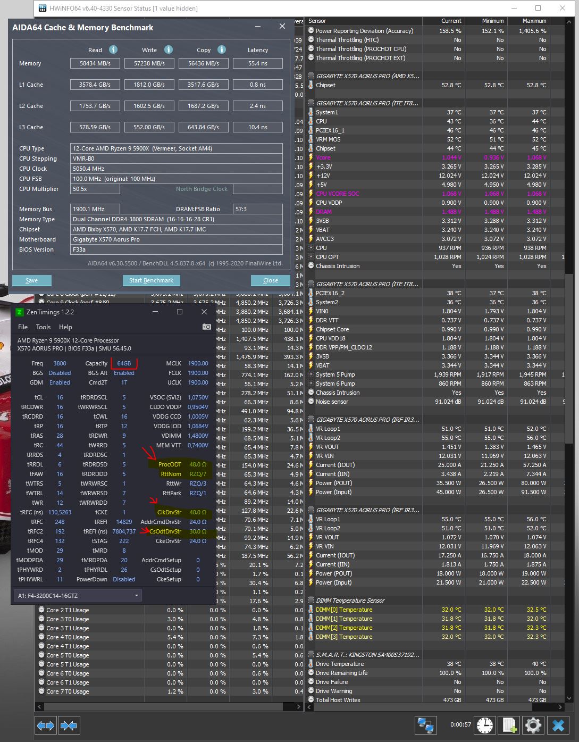
Task: Open the remote network monitoring icon in HWiNFO
Action: [426, 725]
